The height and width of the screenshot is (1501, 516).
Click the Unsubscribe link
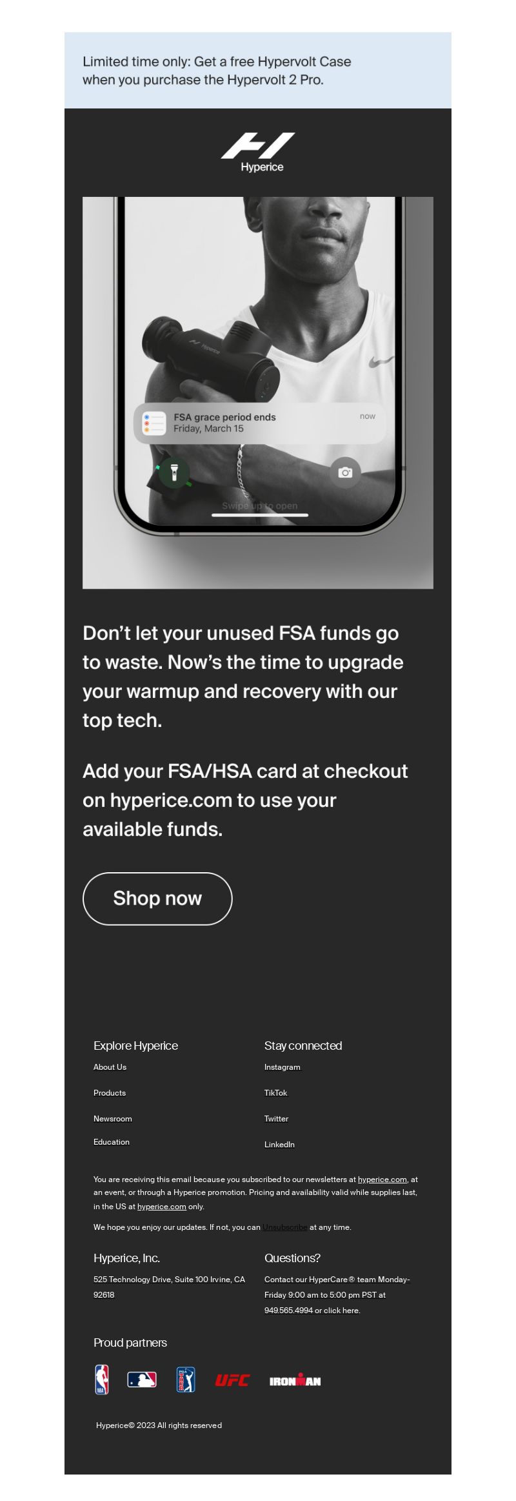[285, 1227]
